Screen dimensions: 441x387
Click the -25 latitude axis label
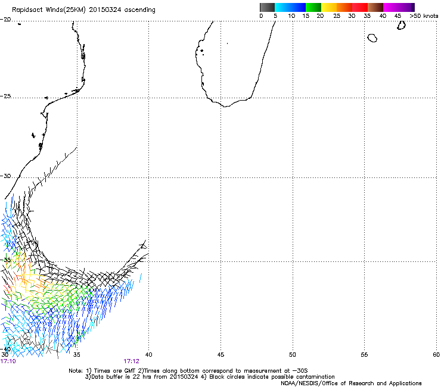(5, 96)
